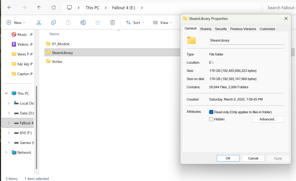This screenshot has width=296, height=181.
Task: Click the Copy icon in toolbar
Action: point(53,23)
